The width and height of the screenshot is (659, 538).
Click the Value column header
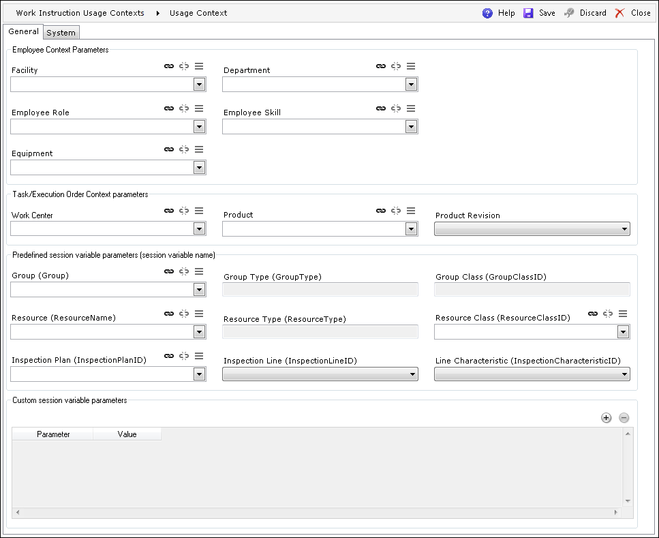click(x=127, y=434)
